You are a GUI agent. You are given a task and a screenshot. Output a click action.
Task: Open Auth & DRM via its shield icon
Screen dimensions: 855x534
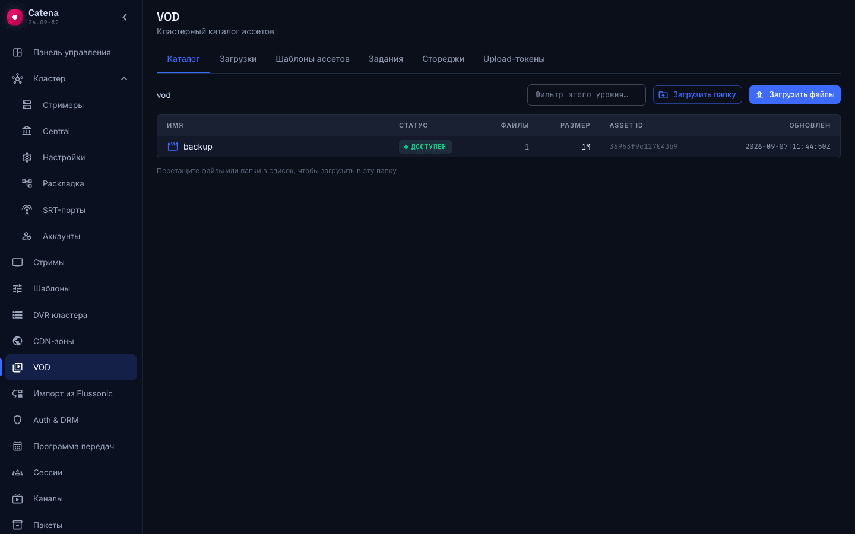click(17, 420)
